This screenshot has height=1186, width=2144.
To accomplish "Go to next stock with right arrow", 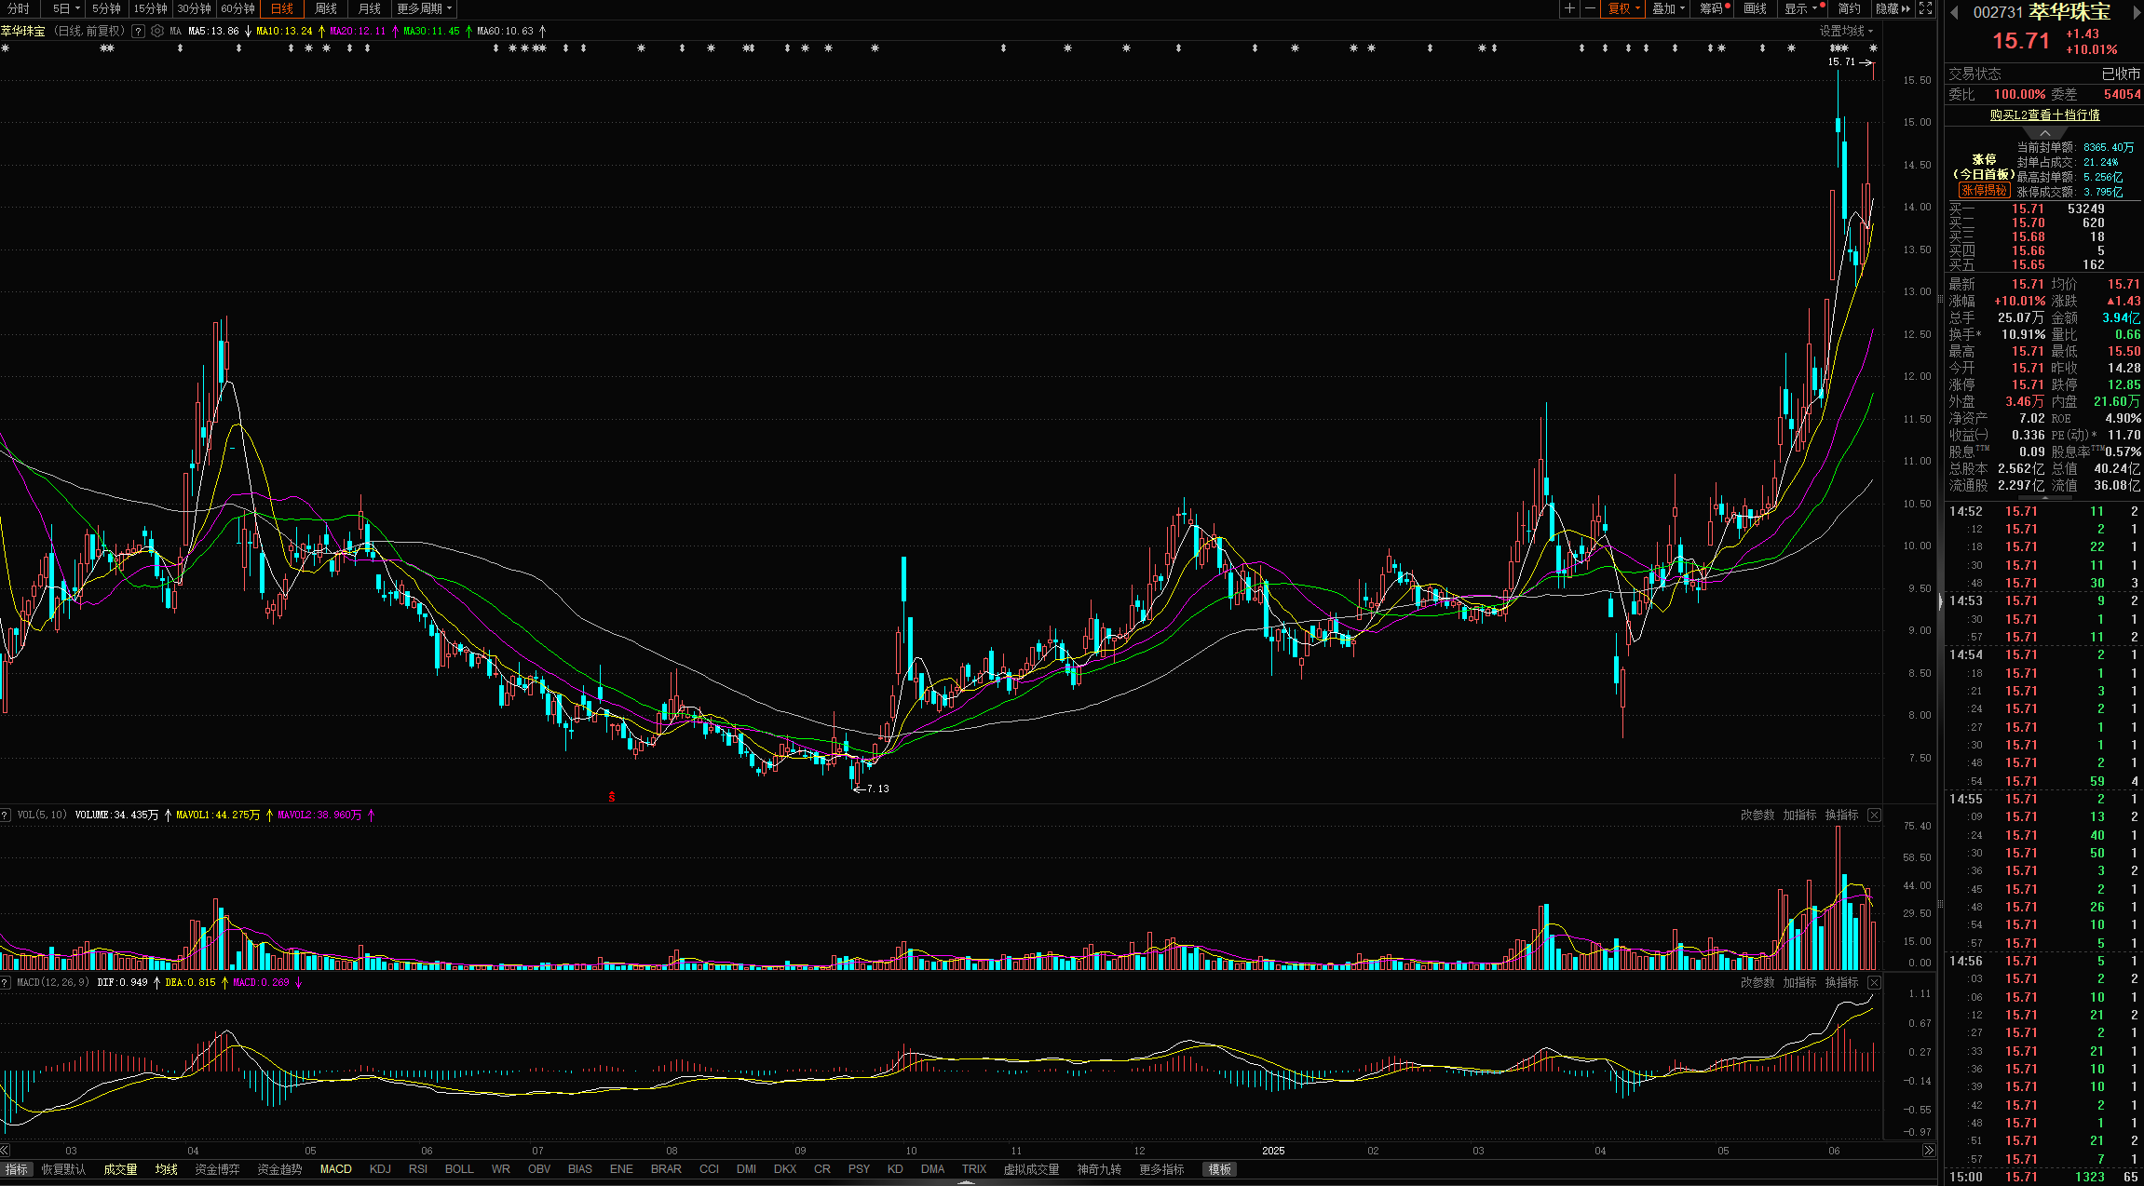I will point(2137,12).
